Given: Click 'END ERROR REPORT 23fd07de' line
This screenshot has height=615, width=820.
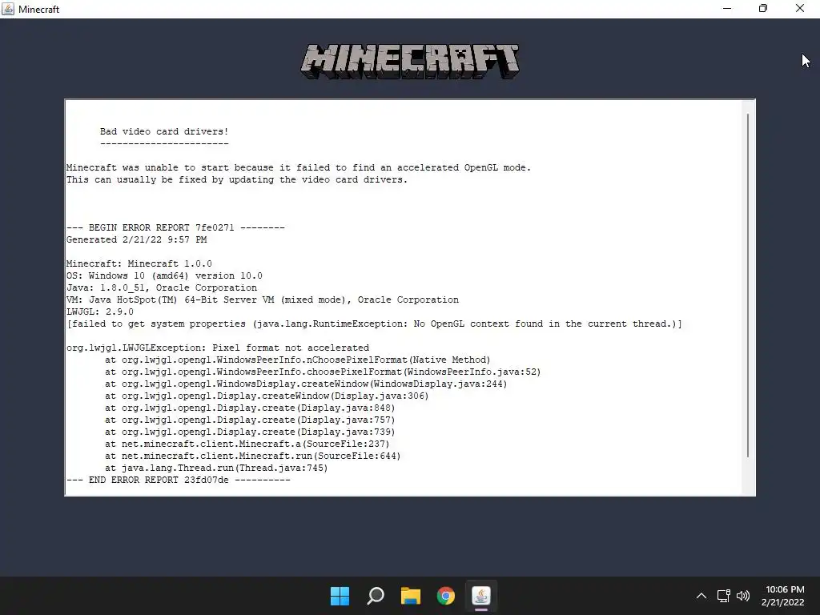Looking at the screenshot, I should (179, 480).
